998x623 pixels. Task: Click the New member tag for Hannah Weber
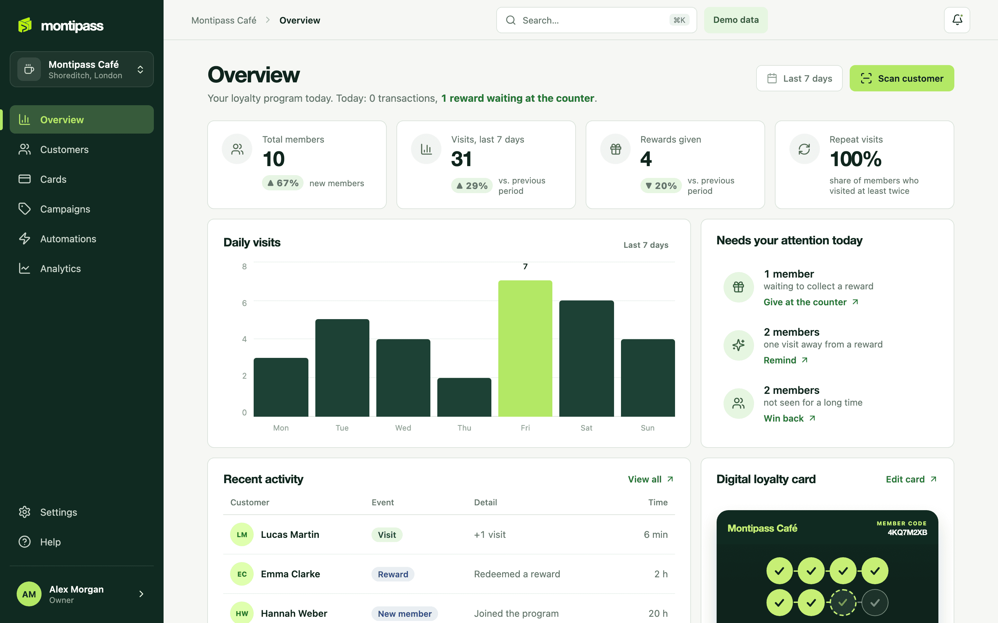[x=404, y=614]
